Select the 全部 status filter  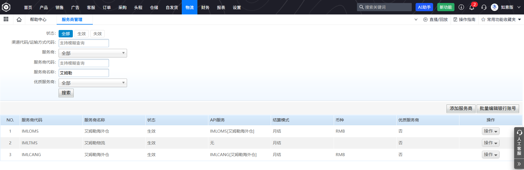[x=66, y=34]
